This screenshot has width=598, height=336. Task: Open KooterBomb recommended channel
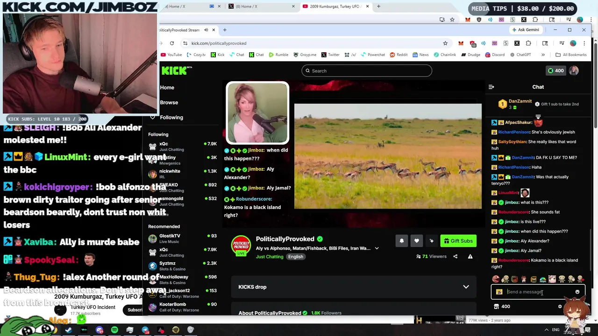point(182,307)
